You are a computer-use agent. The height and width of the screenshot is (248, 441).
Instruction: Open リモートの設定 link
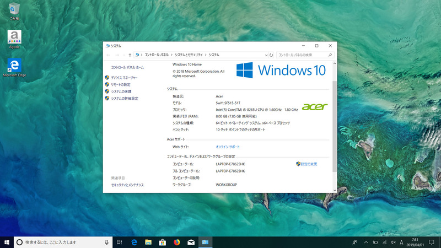[x=121, y=85]
